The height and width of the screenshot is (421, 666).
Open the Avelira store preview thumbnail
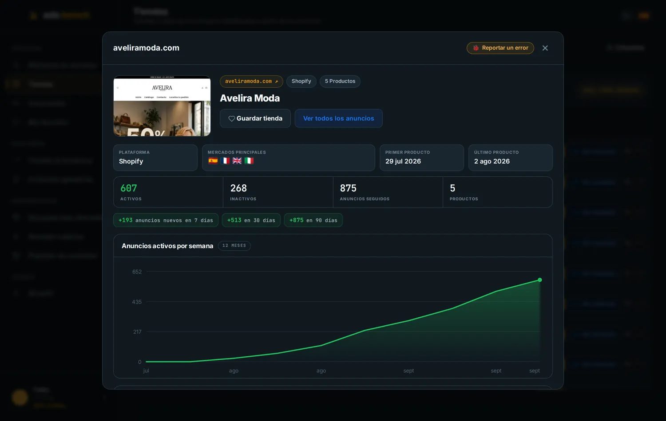[162, 106]
